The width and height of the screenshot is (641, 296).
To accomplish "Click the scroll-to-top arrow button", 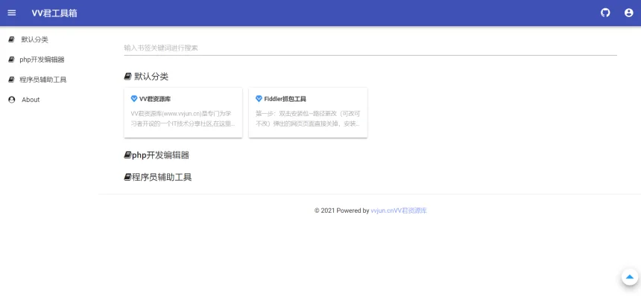I will tap(630, 277).
